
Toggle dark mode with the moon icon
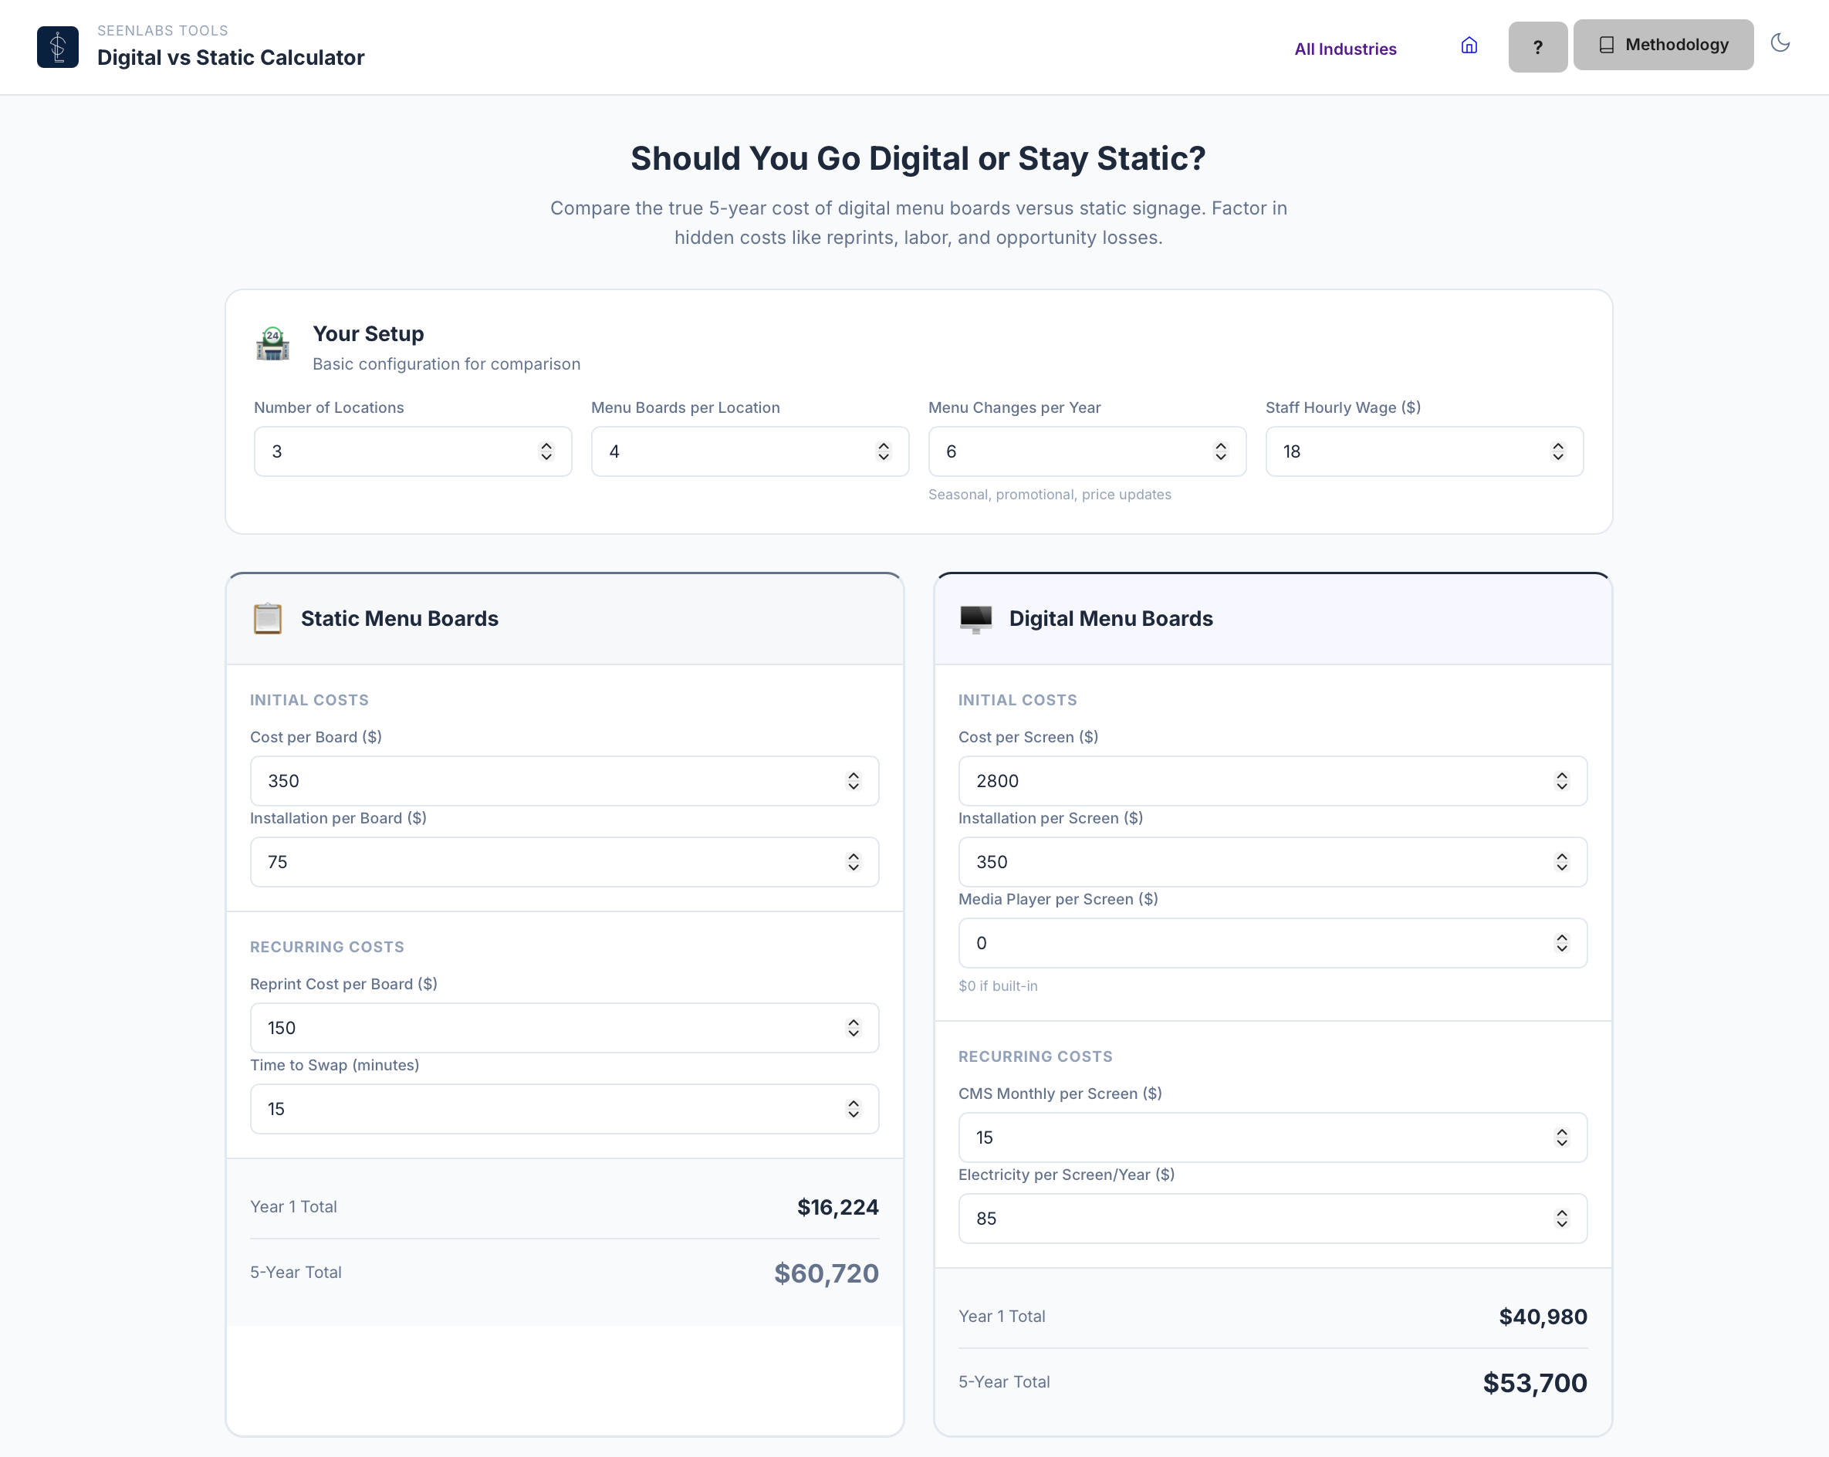point(1780,44)
